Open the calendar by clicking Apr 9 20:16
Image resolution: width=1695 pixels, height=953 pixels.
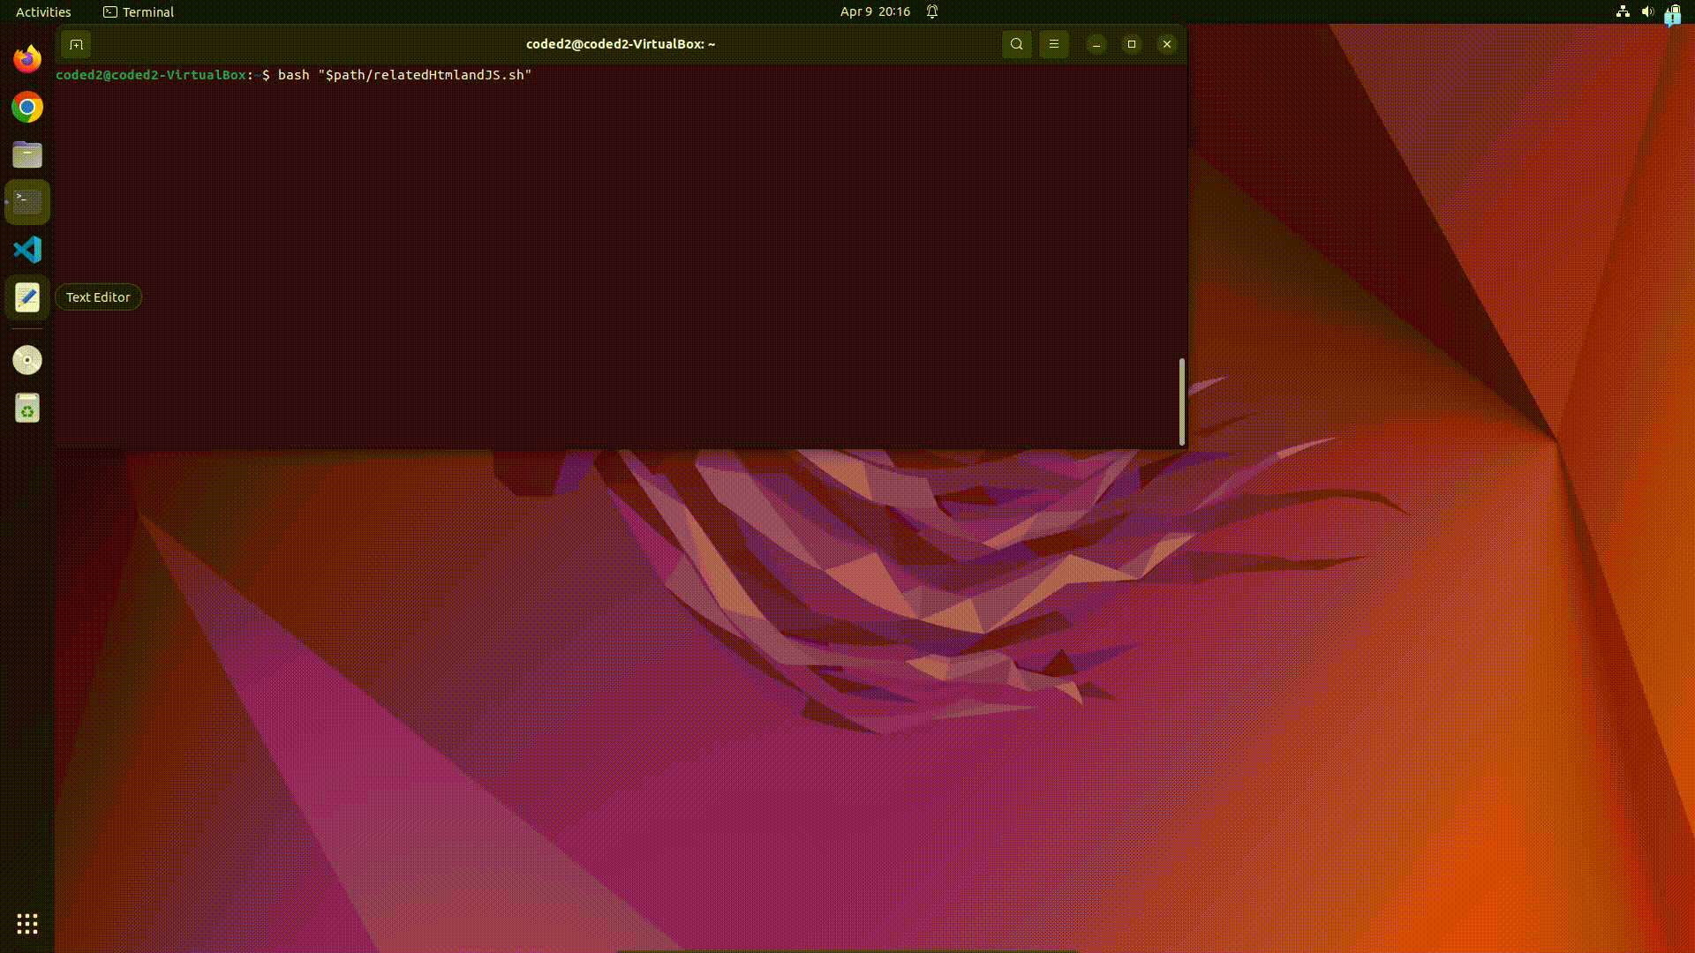(875, 11)
